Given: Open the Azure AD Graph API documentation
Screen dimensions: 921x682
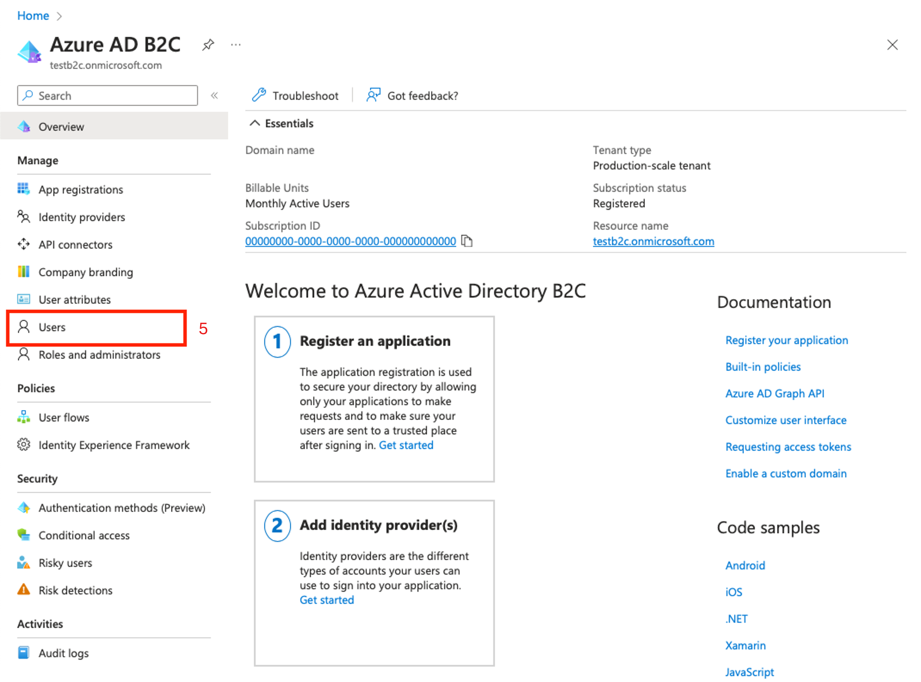Looking at the screenshot, I should tap(774, 393).
